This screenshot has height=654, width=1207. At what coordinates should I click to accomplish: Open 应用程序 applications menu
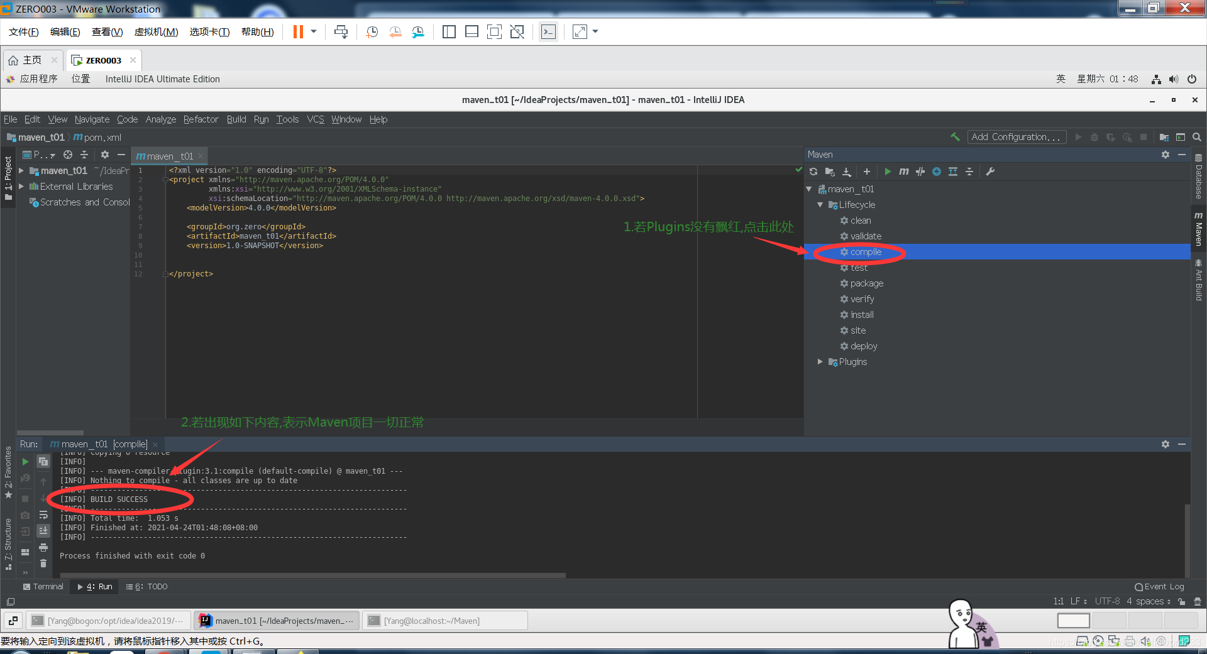point(33,79)
